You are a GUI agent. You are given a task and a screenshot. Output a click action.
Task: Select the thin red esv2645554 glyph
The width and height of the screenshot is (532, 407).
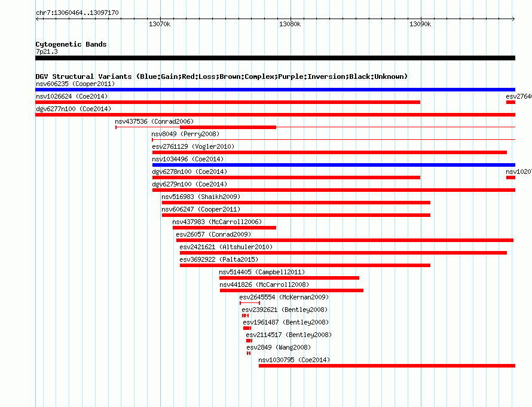250,303
